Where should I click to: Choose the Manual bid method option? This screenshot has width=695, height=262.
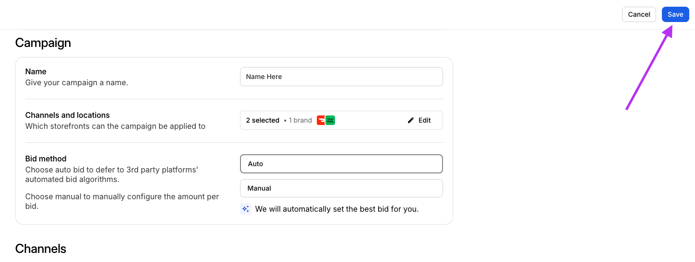[x=341, y=188]
